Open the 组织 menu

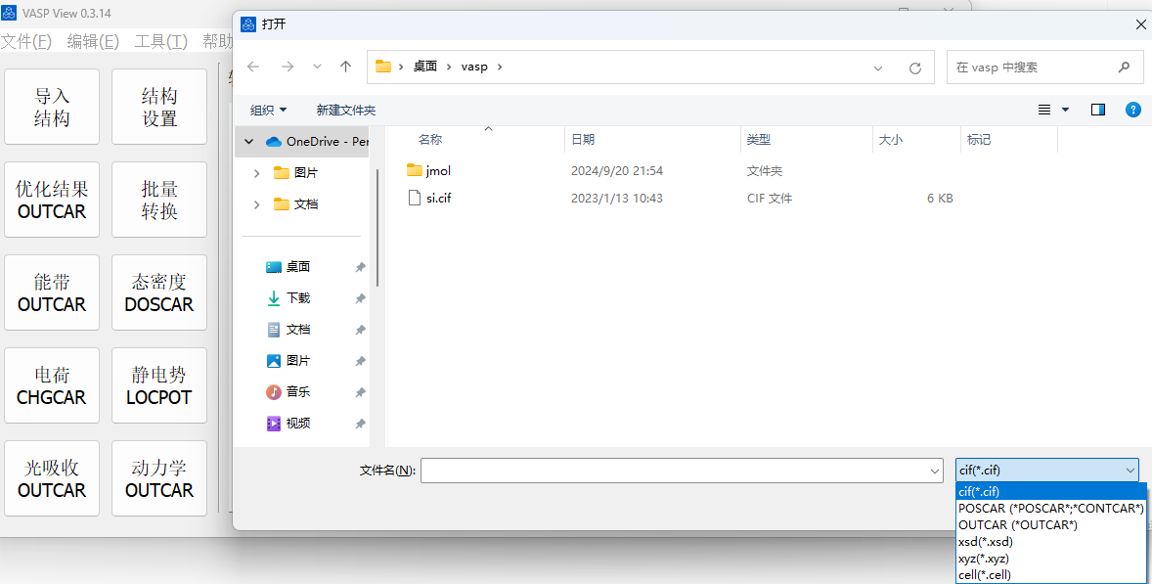tap(268, 110)
